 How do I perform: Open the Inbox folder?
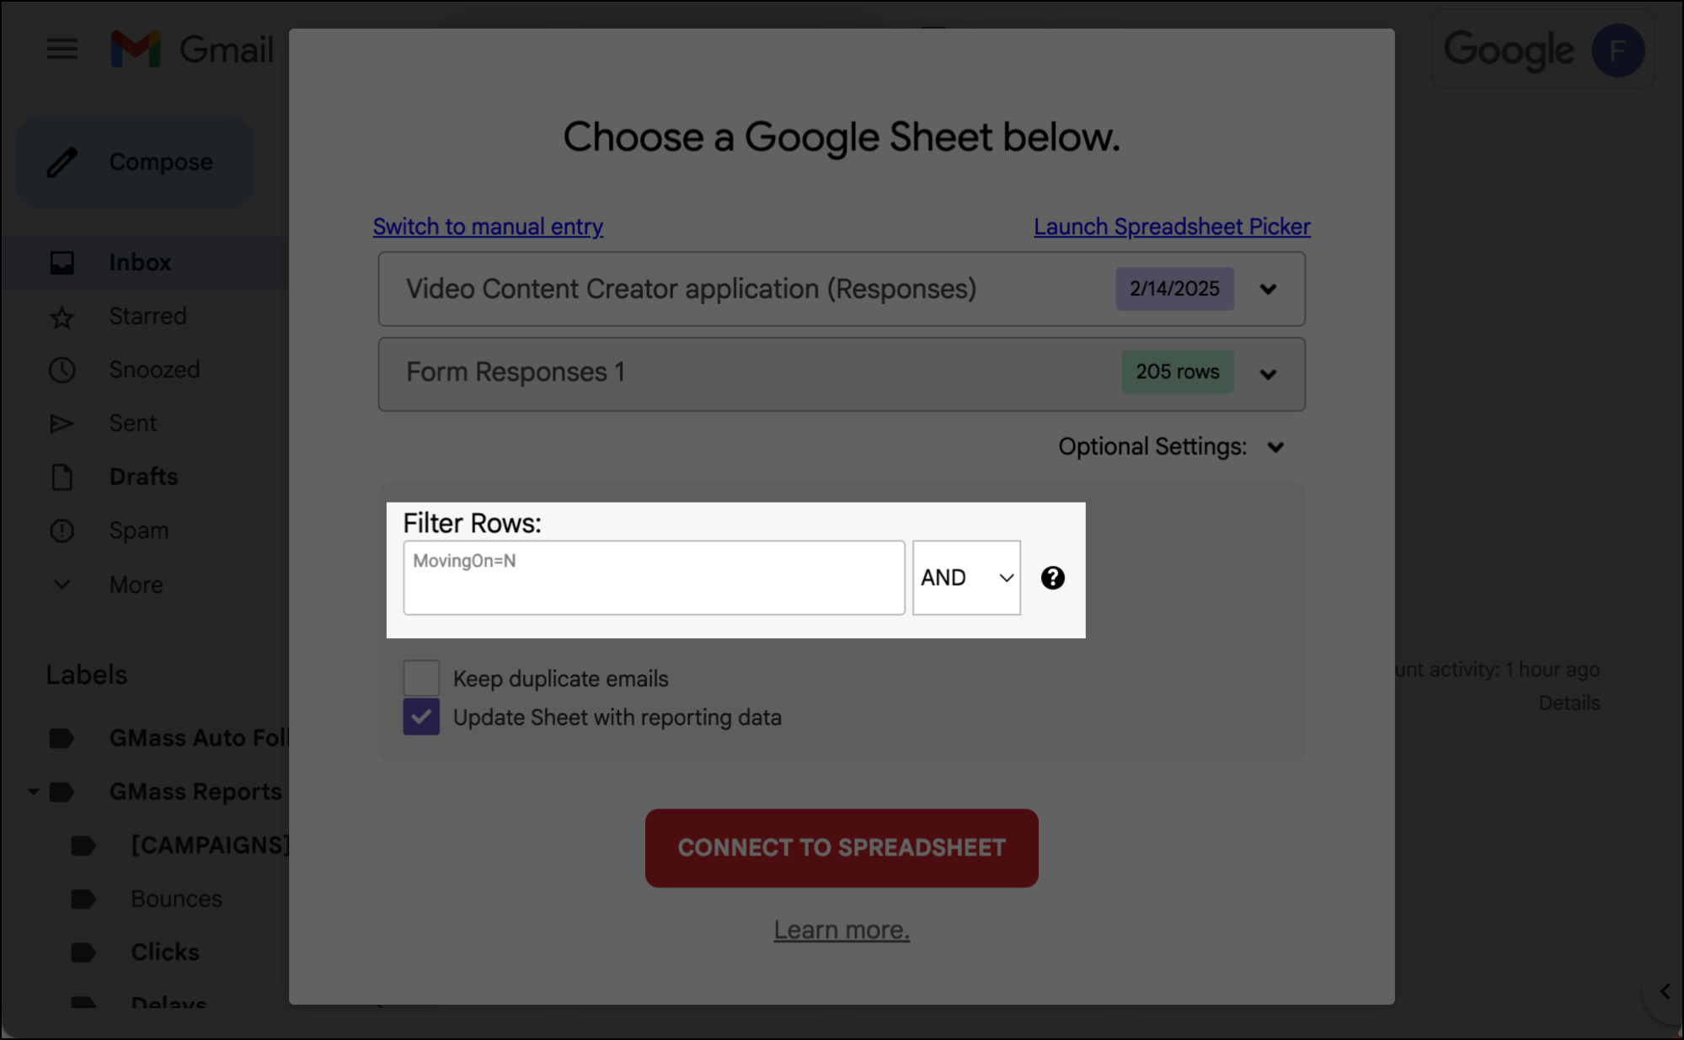140,263
